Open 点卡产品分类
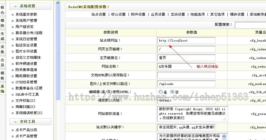The image size is (266, 140). [26, 130]
